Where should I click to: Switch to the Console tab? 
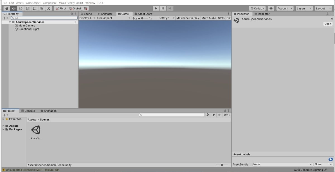click(28, 111)
